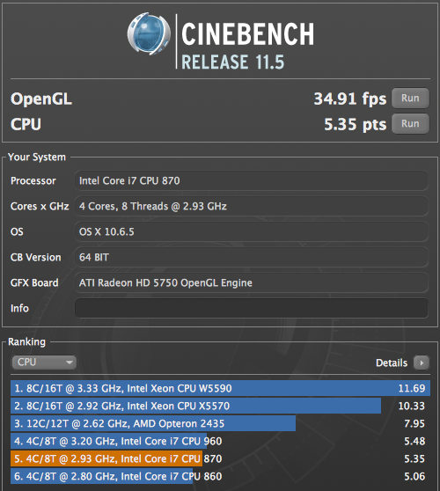The image size is (440, 491).
Task: Run the CPU benchmark
Action: point(410,124)
